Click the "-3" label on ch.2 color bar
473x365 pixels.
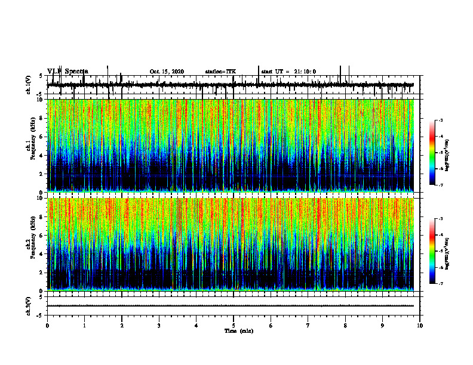click(x=441, y=219)
